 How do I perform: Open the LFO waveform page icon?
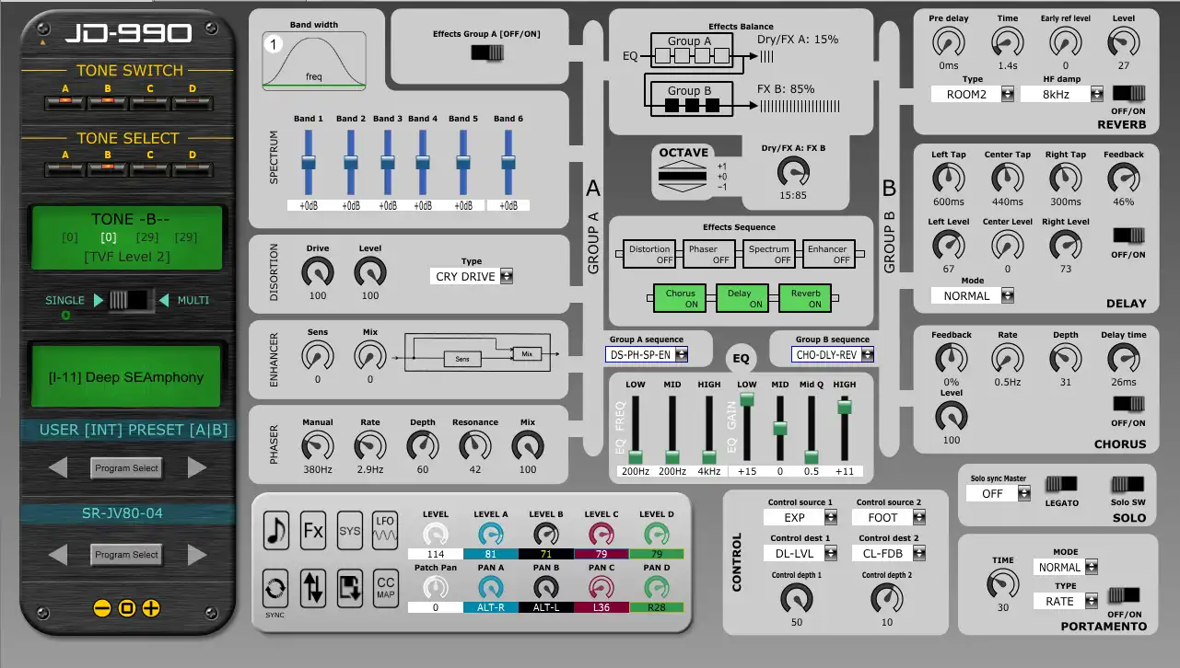click(x=385, y=529)
